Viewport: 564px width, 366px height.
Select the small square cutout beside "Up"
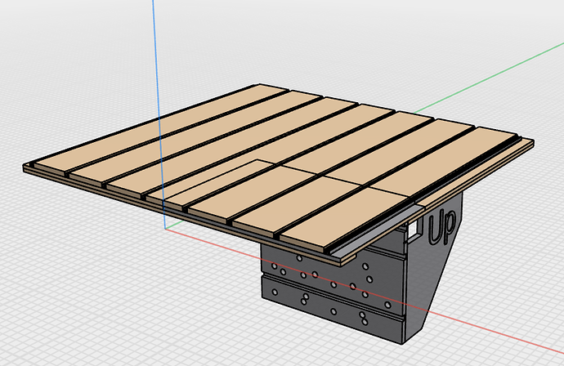tap(414, 228)
